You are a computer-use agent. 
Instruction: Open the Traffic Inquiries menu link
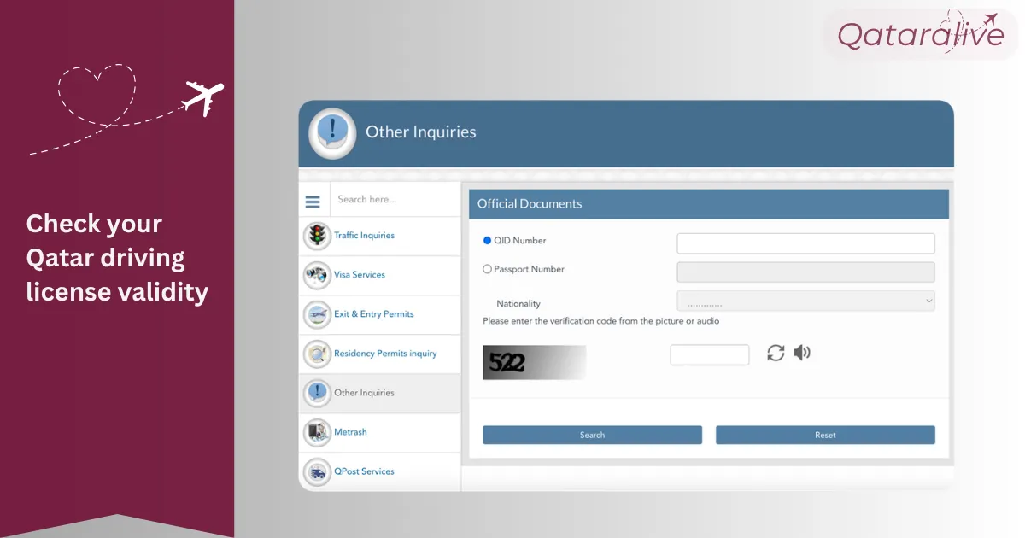click(364, 236)
